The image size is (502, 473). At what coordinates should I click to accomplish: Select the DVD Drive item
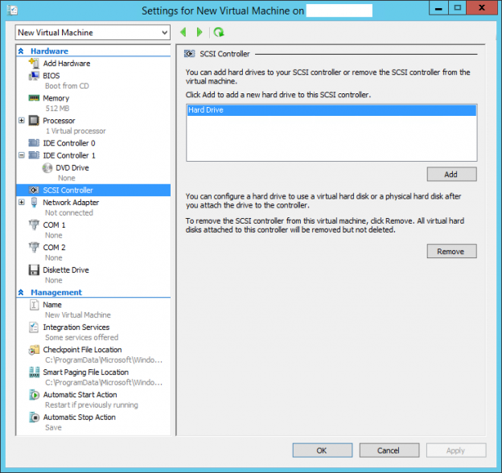click(x=73, y=168)
